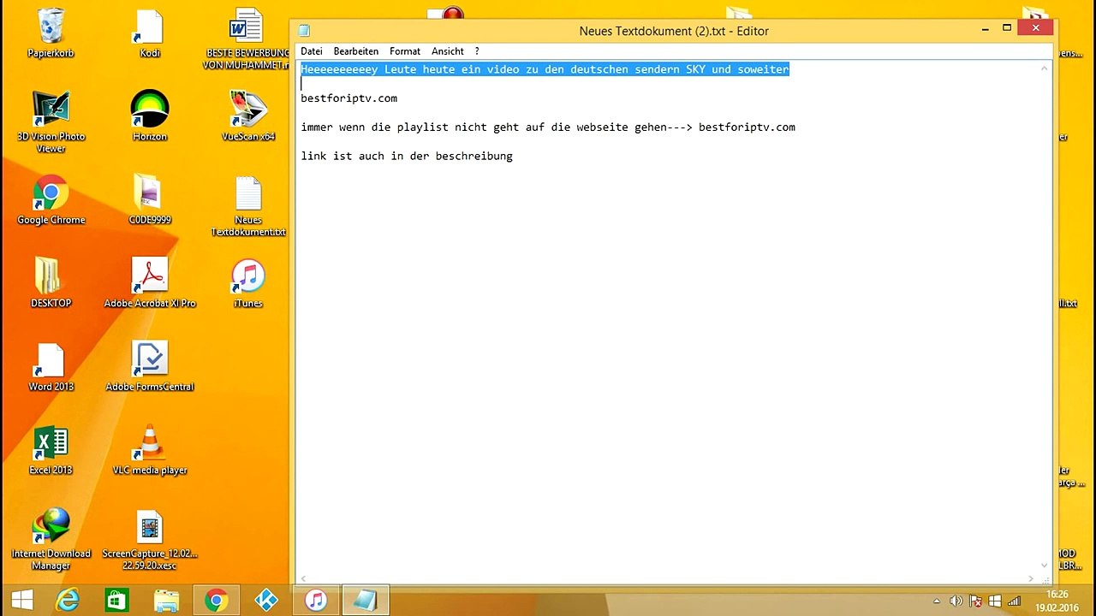Switch to iTunes in the taskbar
The width and height of the screenshot is (1096, 616).
pyautogui.click(x=316, y=601)
